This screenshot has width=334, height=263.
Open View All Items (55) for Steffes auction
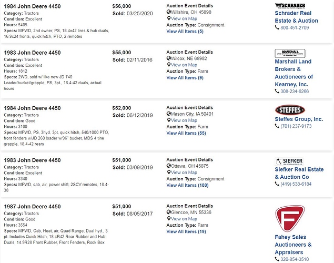(186, 133)
